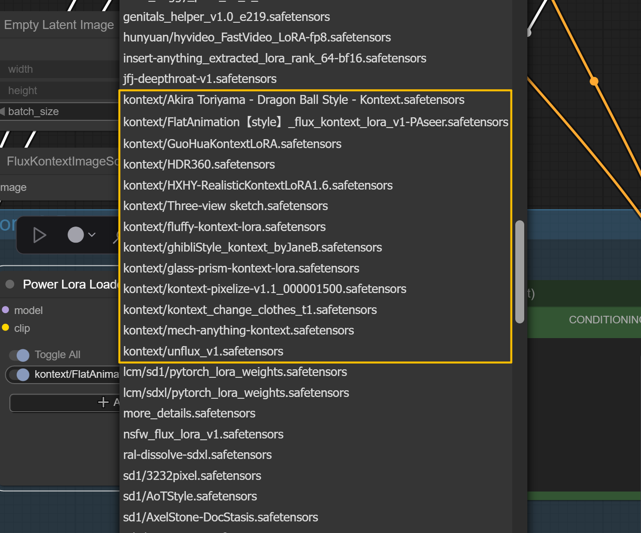The width and height of the screenshot is (641, 533).
Task: Click the FluxKontextImageSc node title
Action: 63,161
